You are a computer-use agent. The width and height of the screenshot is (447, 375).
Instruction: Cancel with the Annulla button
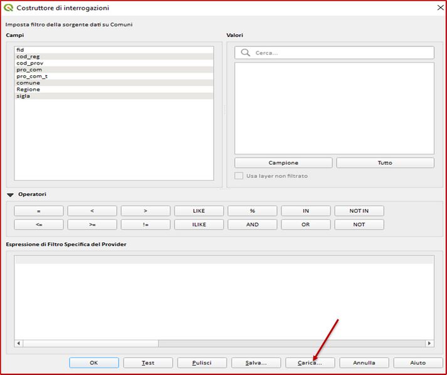point(364,362)
